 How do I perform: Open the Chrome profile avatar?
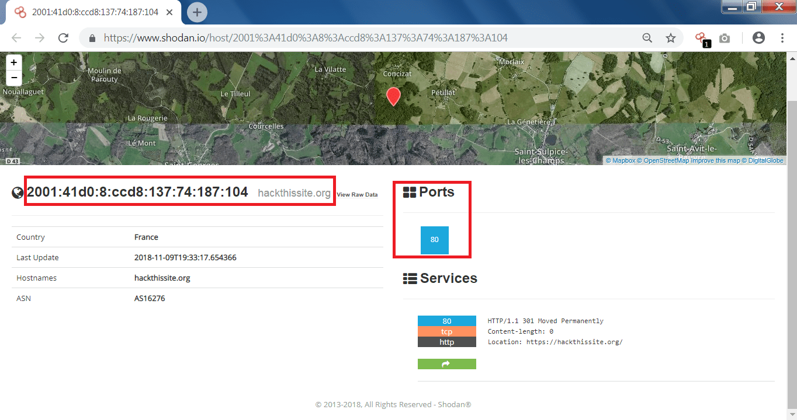coord(758,38)
